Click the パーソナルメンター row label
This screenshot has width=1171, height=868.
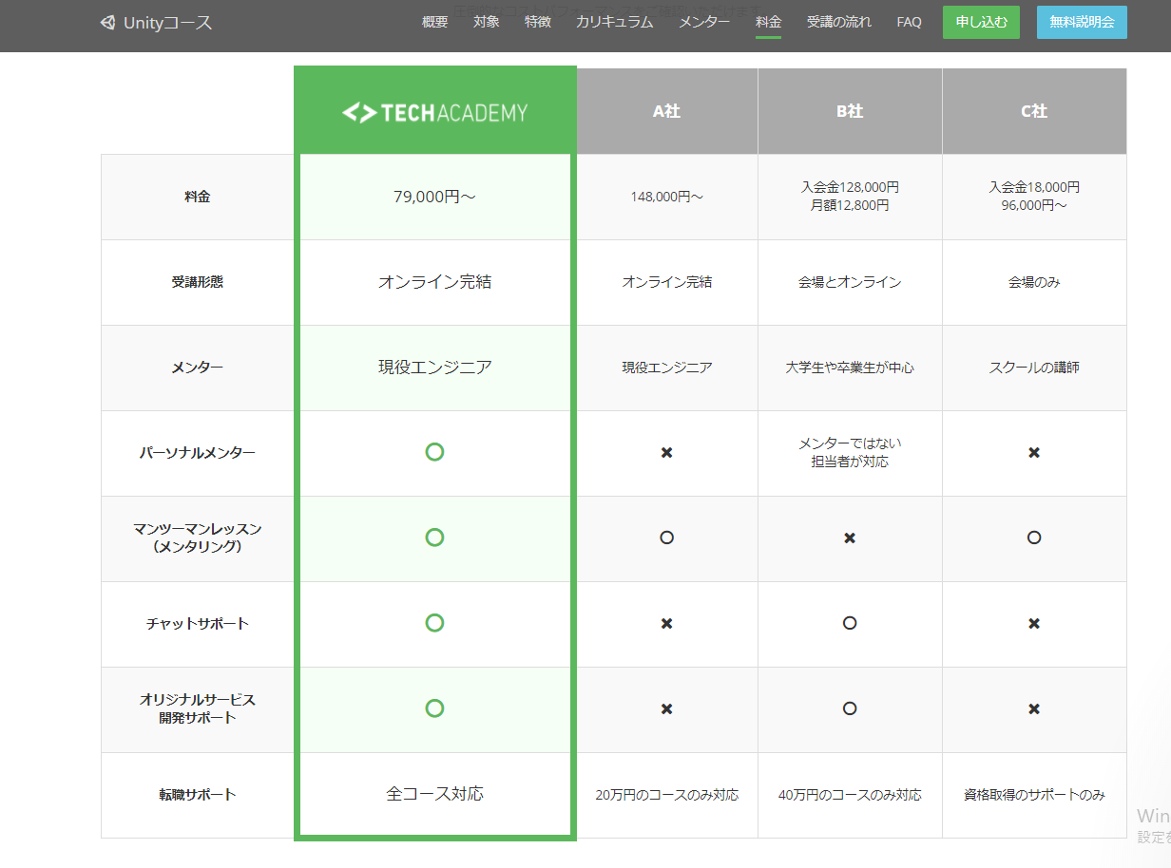point(198,453)
